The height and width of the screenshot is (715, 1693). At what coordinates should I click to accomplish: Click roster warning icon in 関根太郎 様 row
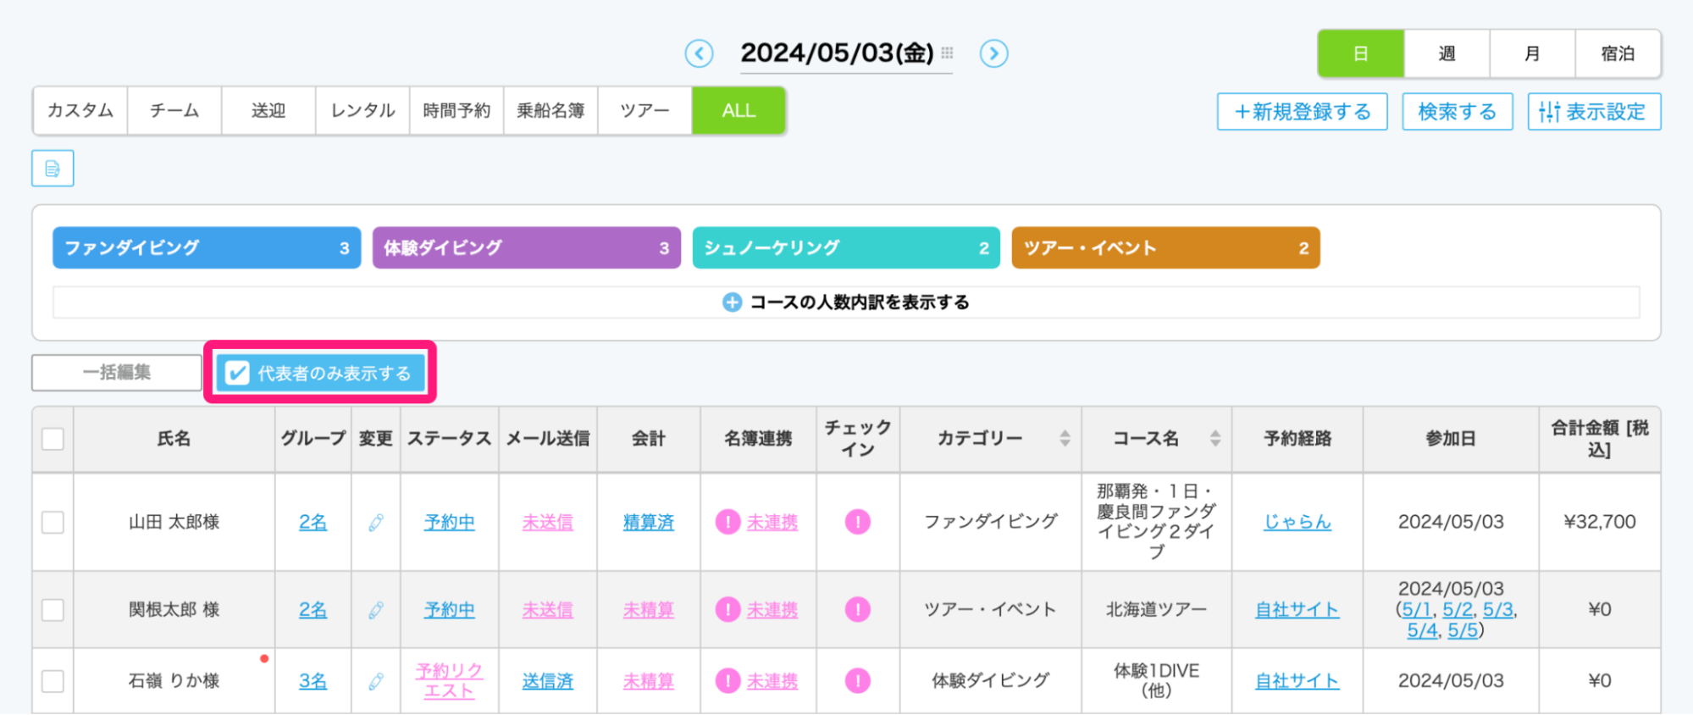(x=728, y=609)
